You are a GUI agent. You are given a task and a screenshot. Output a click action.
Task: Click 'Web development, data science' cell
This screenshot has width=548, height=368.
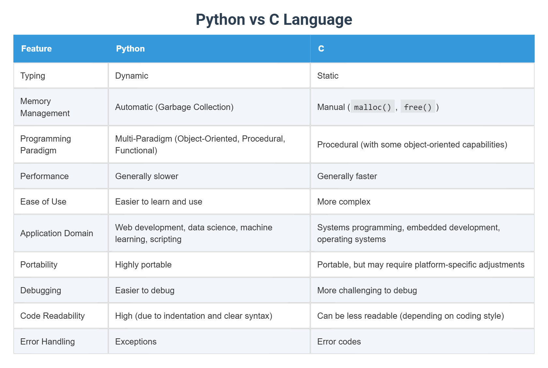pos(209,233)
